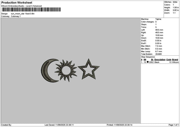Click the Max Stitch value '7.0 mm'

click(159, 46)
